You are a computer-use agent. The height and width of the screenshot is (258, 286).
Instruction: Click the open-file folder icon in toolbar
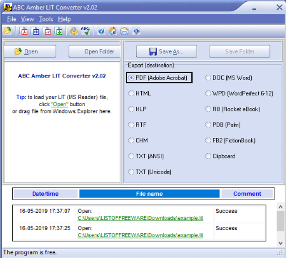tap(8, 31)
